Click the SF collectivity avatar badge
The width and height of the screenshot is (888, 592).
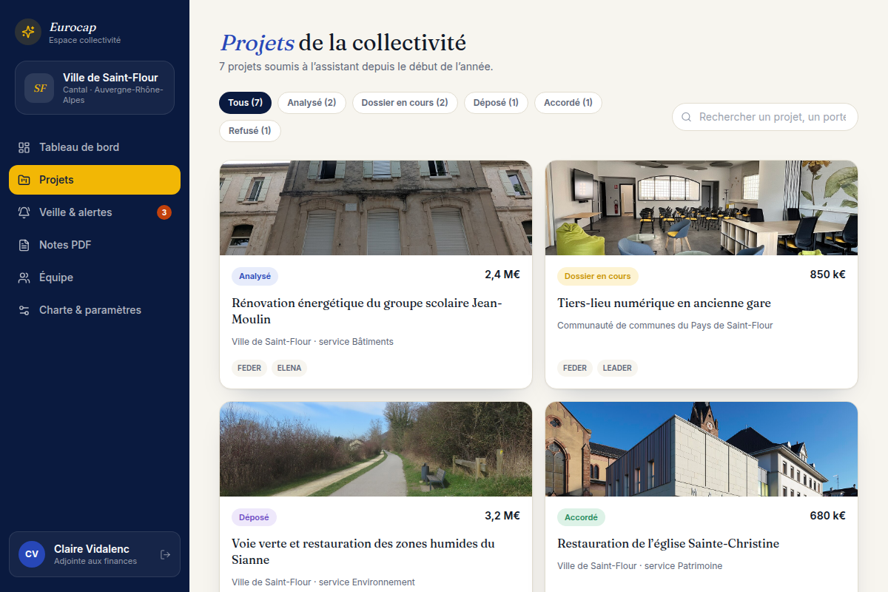(39, 87)
